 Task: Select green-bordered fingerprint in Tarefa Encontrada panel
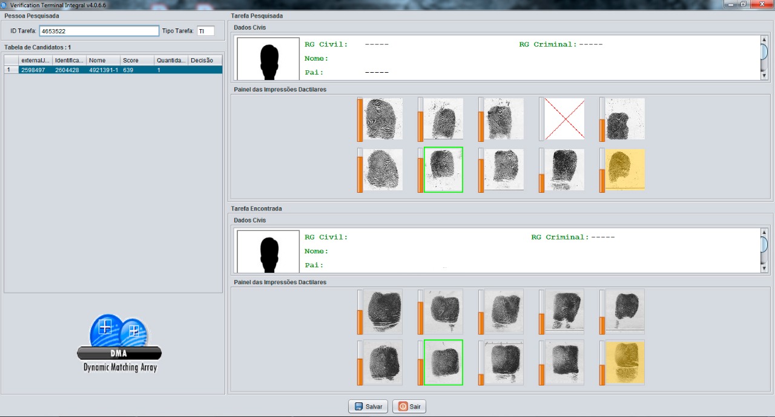[x=443, y=362]
